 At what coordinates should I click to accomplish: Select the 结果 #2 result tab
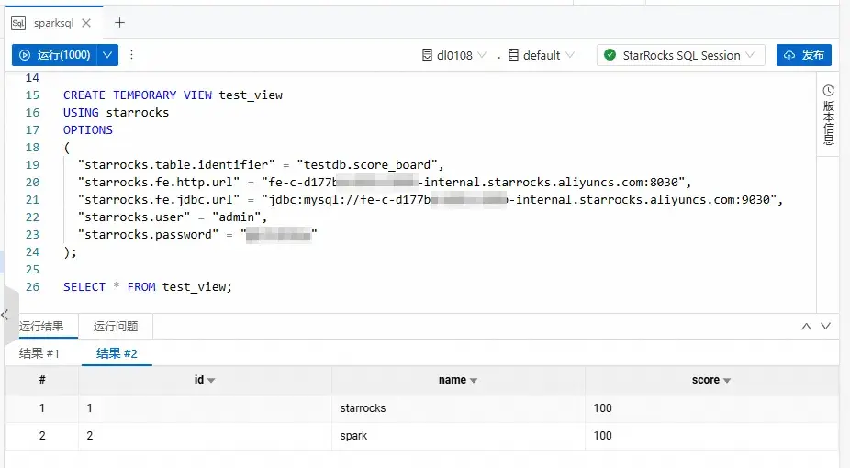click(x=117, y=353)
